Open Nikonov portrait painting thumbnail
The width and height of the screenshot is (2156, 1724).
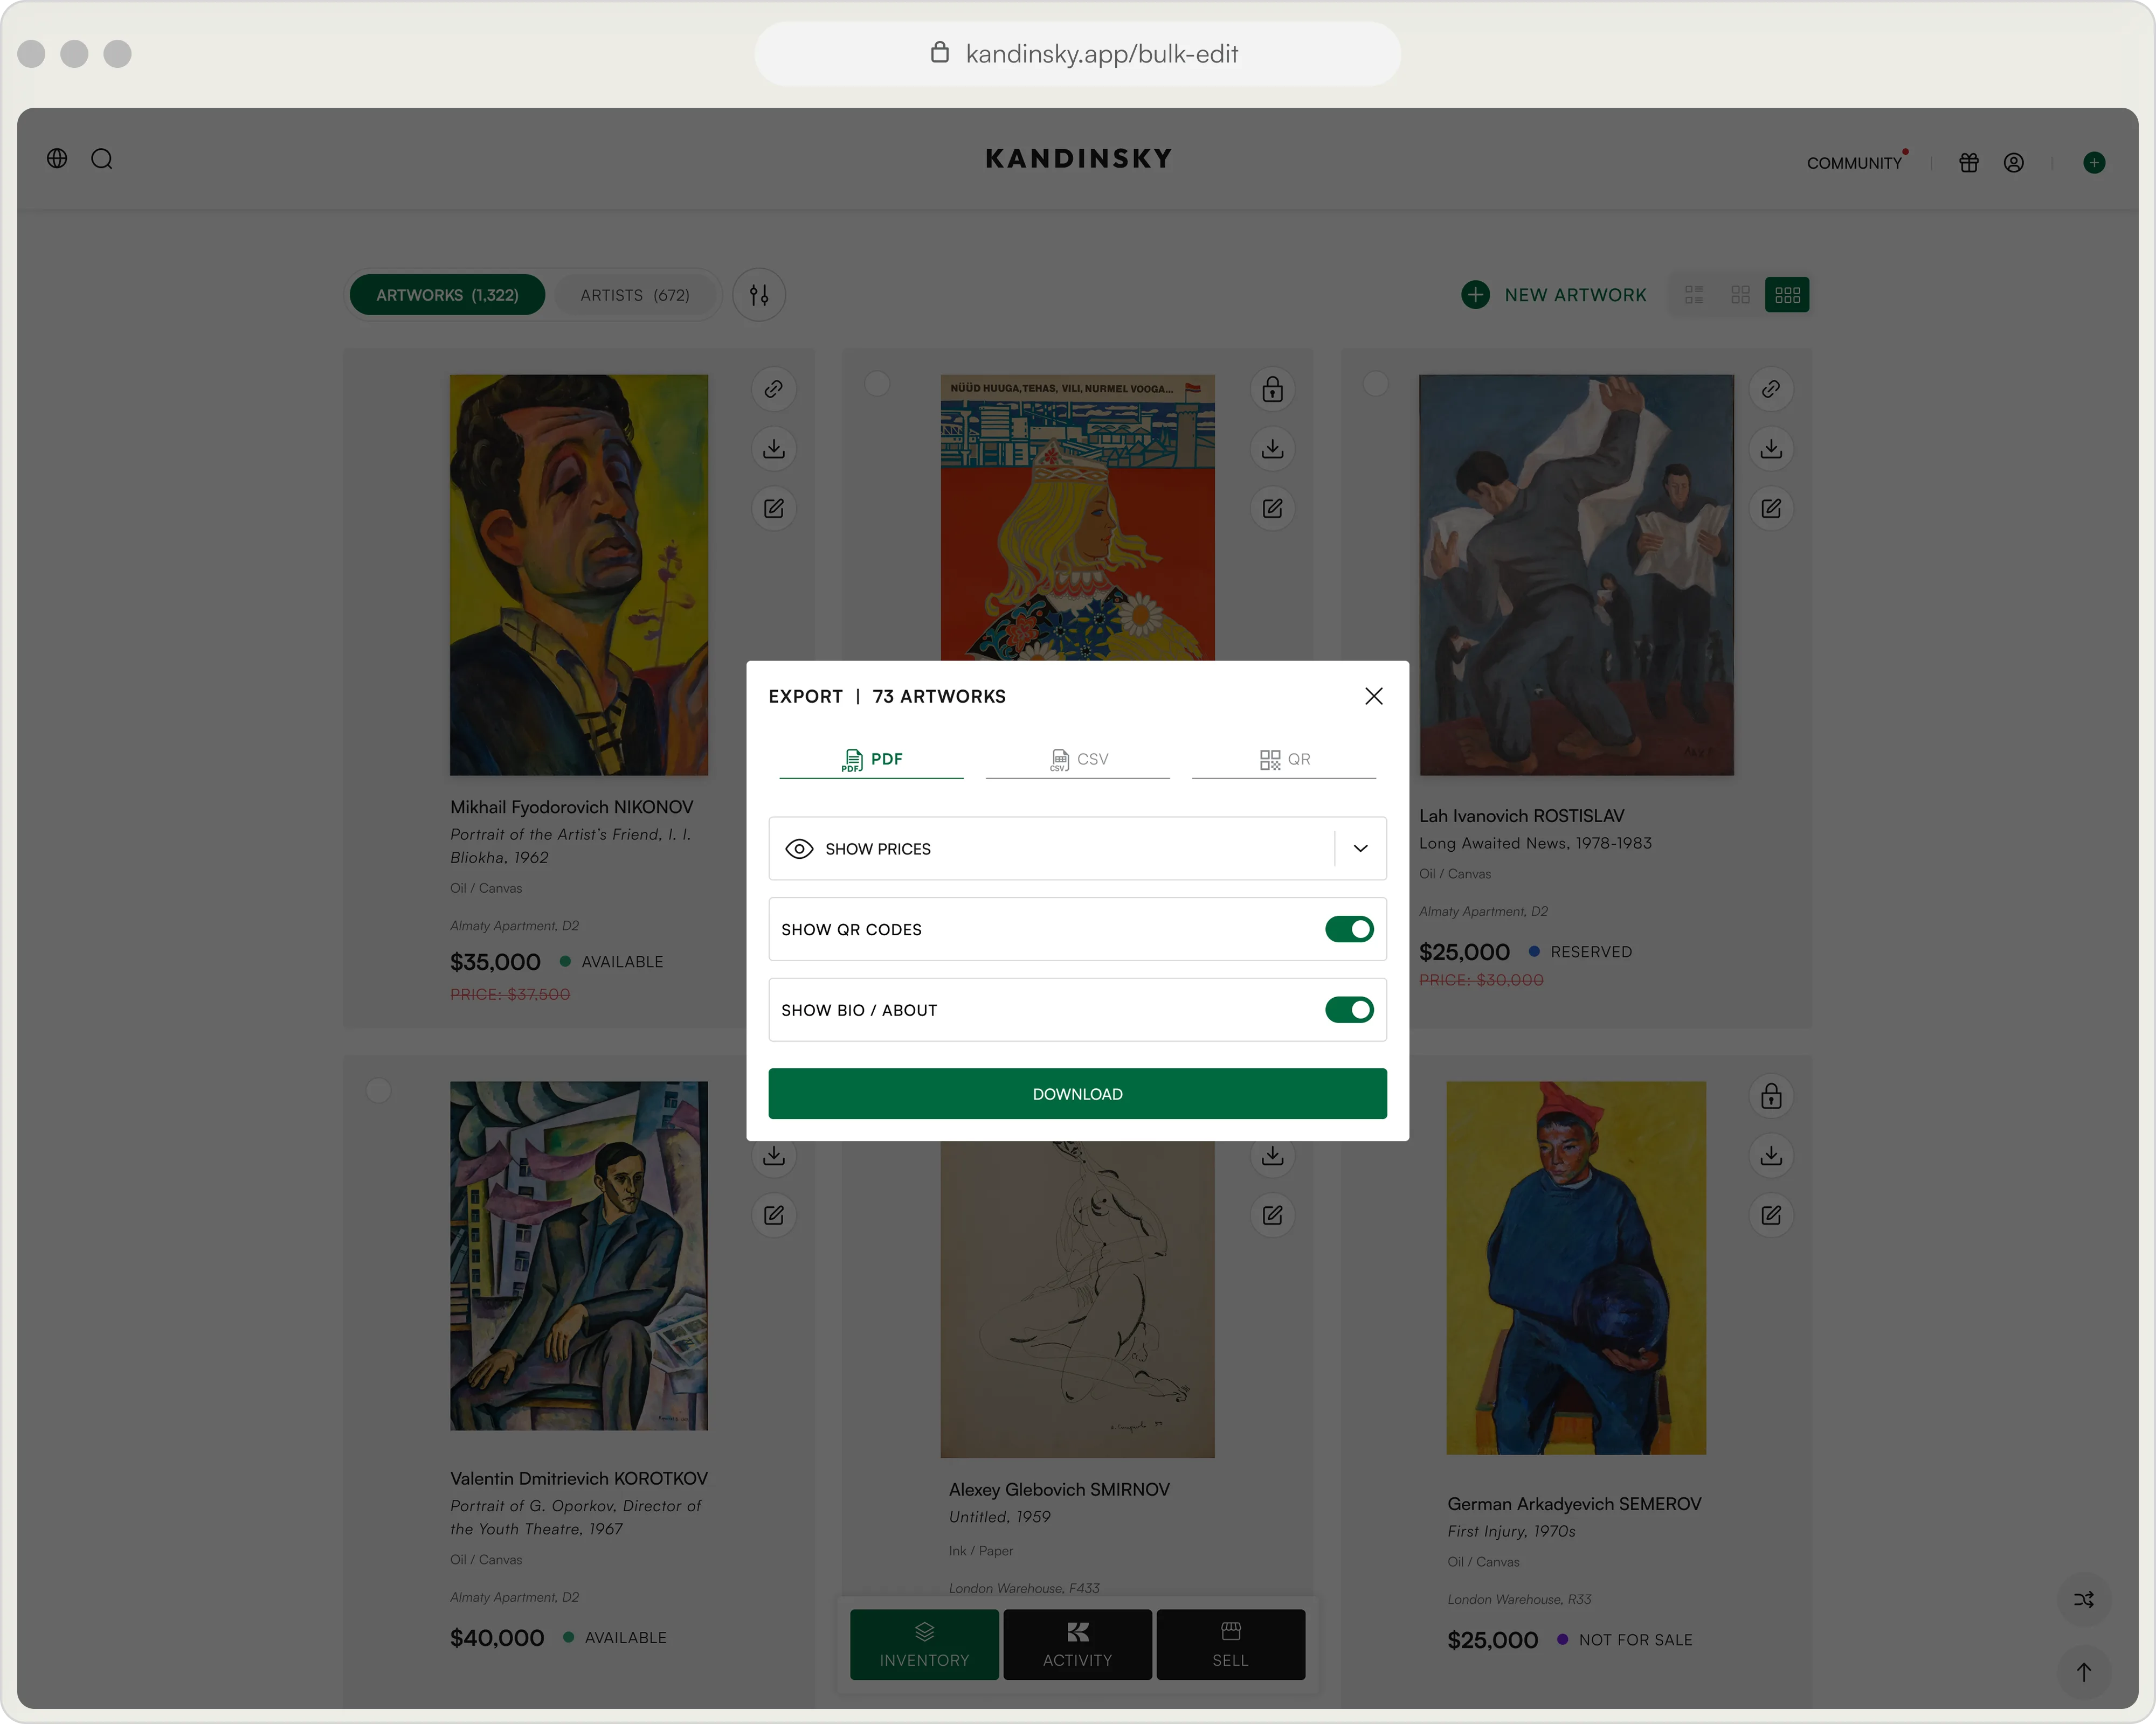(579, 575)
